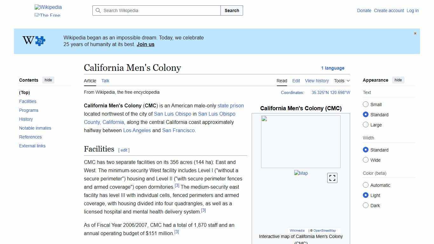The height and width of the screenshot is (244, 434).
Task: Open the Tools dropdown
Action: tap(341, 81)
